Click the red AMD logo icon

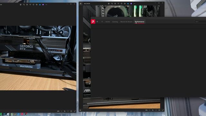tap(93, 22)
